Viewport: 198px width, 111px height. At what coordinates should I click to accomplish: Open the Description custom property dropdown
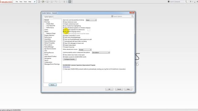(x=101, y=52)
